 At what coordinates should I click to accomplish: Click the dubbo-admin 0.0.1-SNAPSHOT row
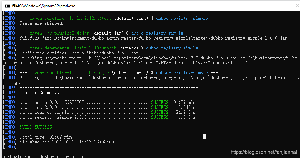coord(108,102)
